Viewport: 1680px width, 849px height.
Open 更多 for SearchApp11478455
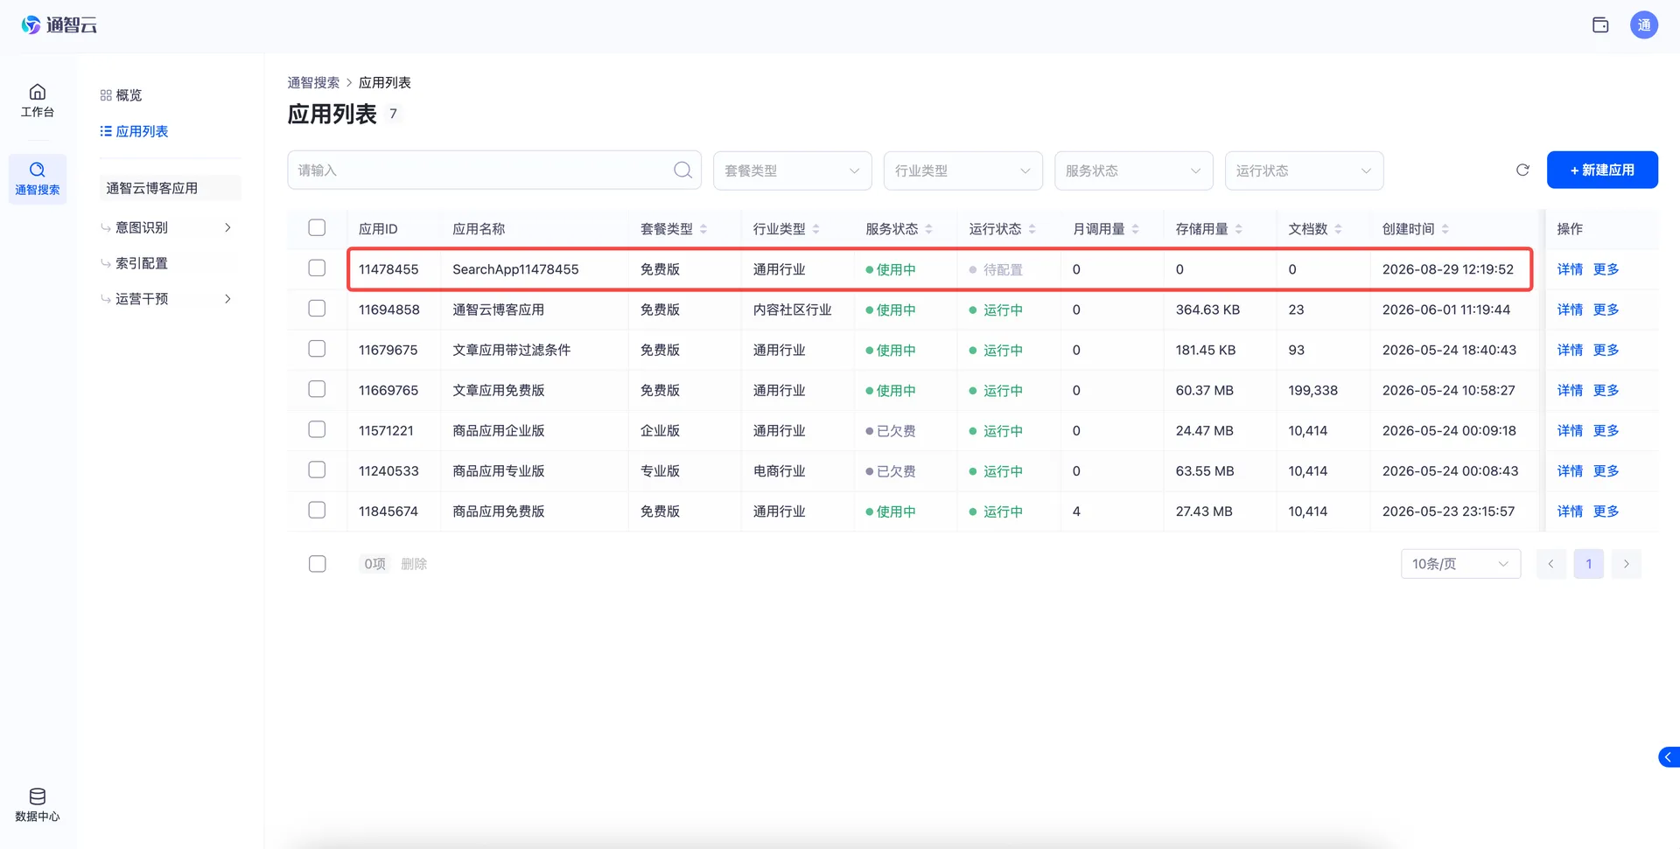pos(1606,269)
